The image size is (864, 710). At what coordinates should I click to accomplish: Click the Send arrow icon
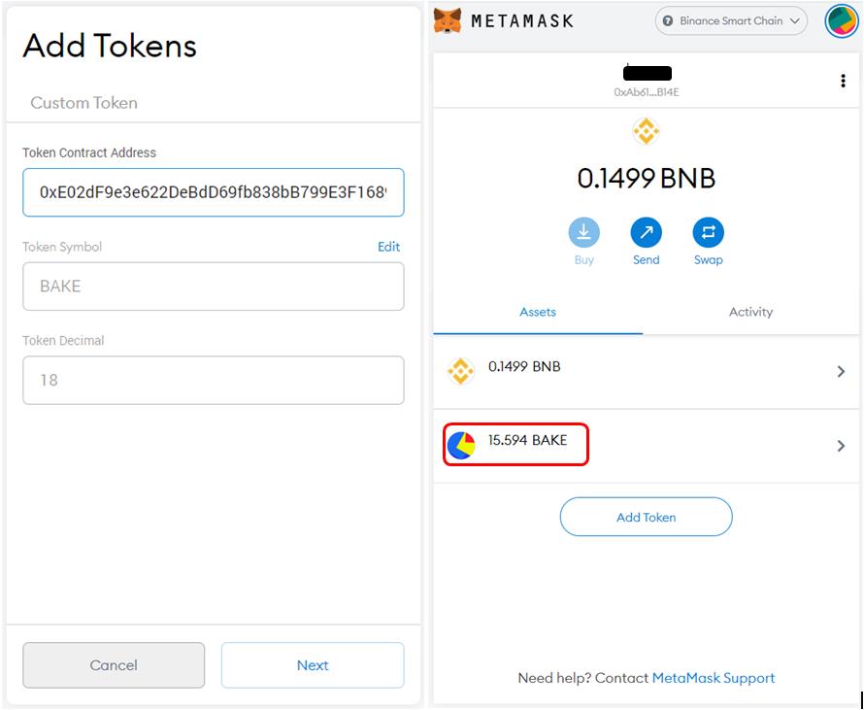(646, 232)
